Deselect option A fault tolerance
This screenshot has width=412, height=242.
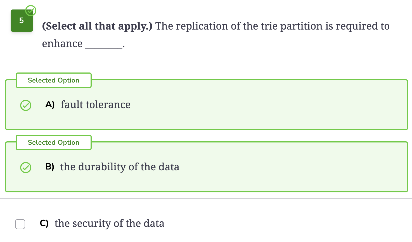pos(207,105)
